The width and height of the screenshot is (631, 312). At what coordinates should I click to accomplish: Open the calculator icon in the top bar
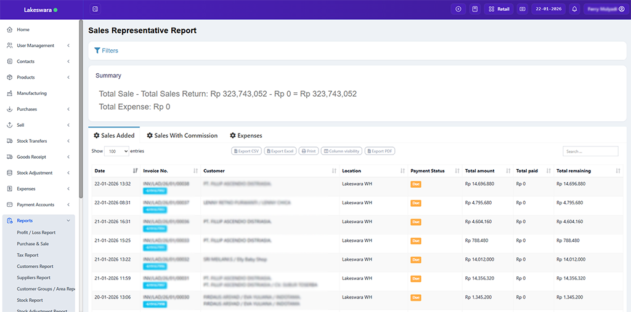(x=474, y=9)
